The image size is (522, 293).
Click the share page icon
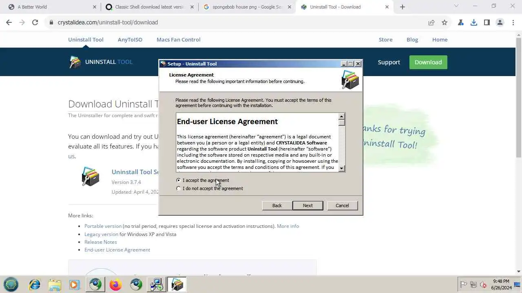(x=431, y=22)
